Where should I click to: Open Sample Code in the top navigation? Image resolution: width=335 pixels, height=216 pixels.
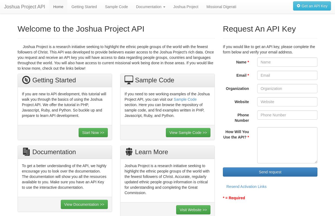point(116,7)
